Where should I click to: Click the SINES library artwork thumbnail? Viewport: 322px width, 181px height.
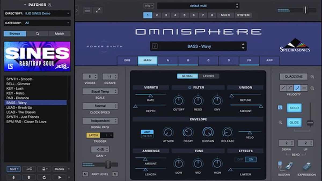(x=37, y=56)
